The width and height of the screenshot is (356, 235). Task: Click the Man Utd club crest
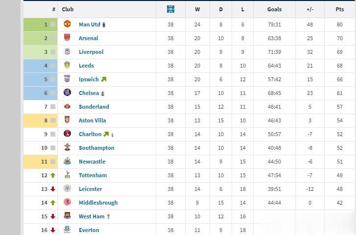67,24
